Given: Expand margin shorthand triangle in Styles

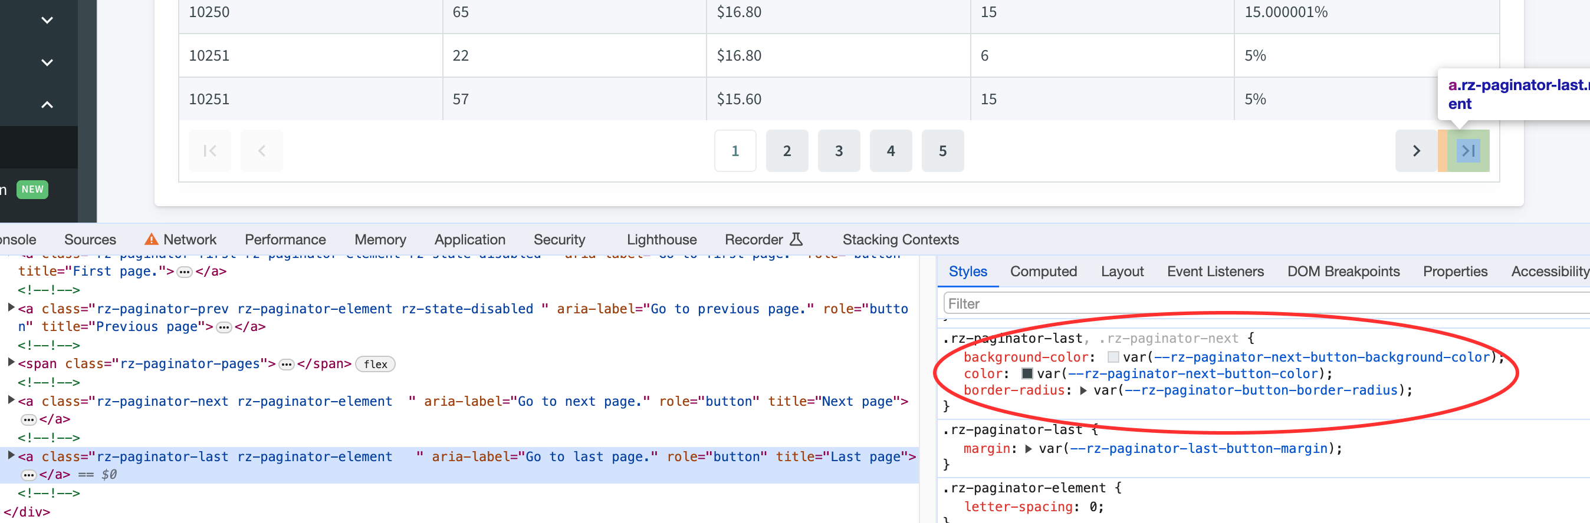Looking at the screenshot, I should click(1029, 449).
